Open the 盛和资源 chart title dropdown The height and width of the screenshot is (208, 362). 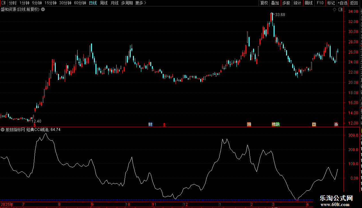tap(43, 10)
